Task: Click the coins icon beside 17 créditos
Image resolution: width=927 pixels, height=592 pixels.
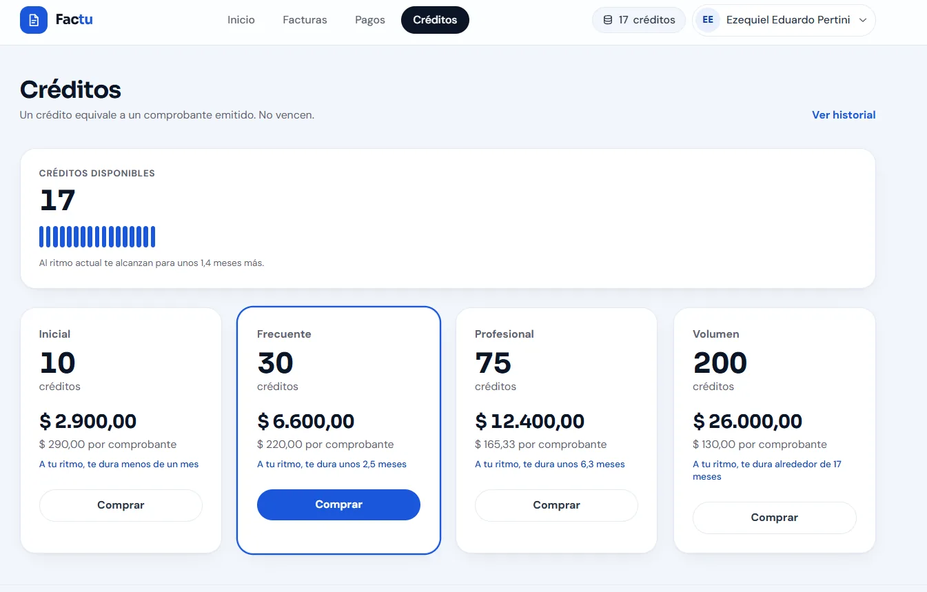Action: 608,20
